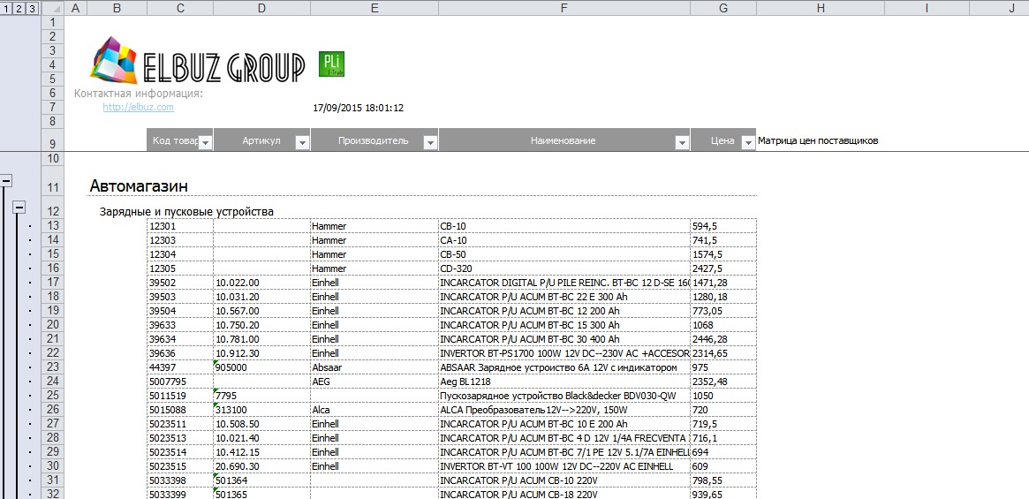This screenshot has width=1029, height=499.
Task: Select the ABSAAR Зарядное устройство name cell
Action: [x=564, y=367]
